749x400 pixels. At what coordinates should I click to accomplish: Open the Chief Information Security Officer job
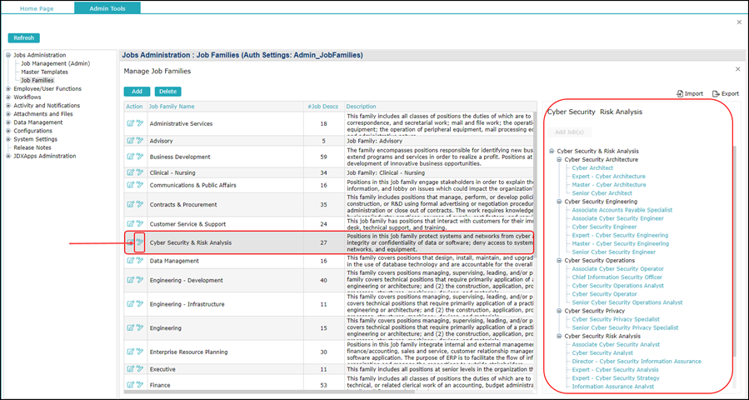tap(617, 277)
